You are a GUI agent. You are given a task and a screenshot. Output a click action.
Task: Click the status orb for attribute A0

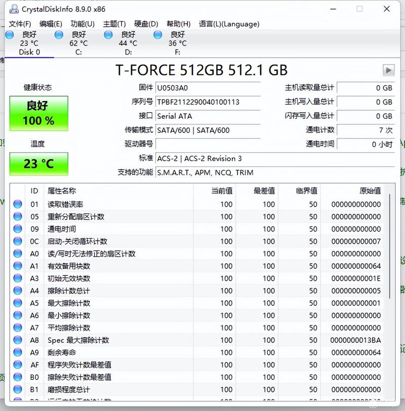pyautogui.click(x=18, y=253)
